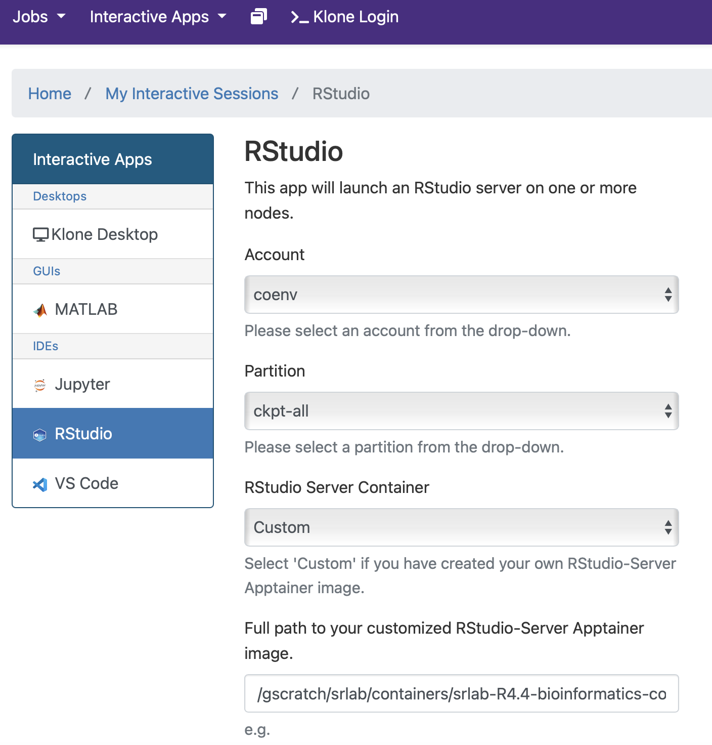
Task: Click the Jupyter logo icon
Action: tap(40, 385)
